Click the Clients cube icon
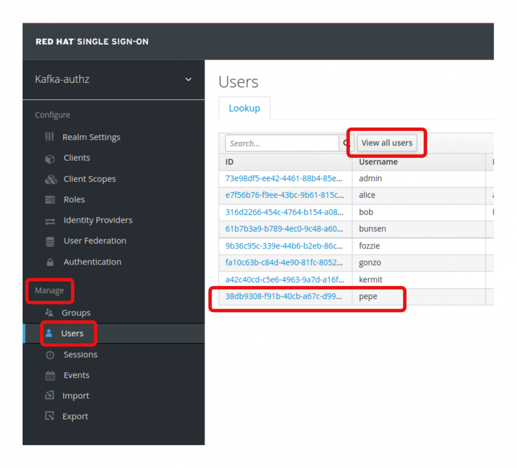The width and height of the screenshot is (517, 468). point(50,158)
